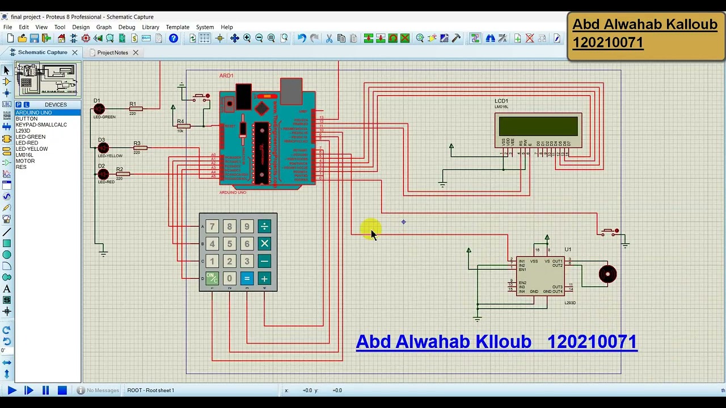
Task: Open the Template menu
Action: pos(178,27)
